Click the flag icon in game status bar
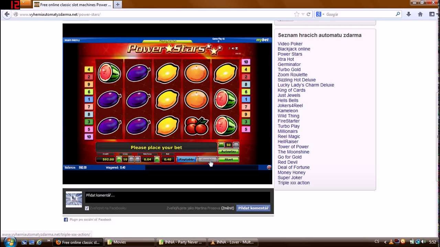Screen dimensions: 440x247 coord(269,167)
